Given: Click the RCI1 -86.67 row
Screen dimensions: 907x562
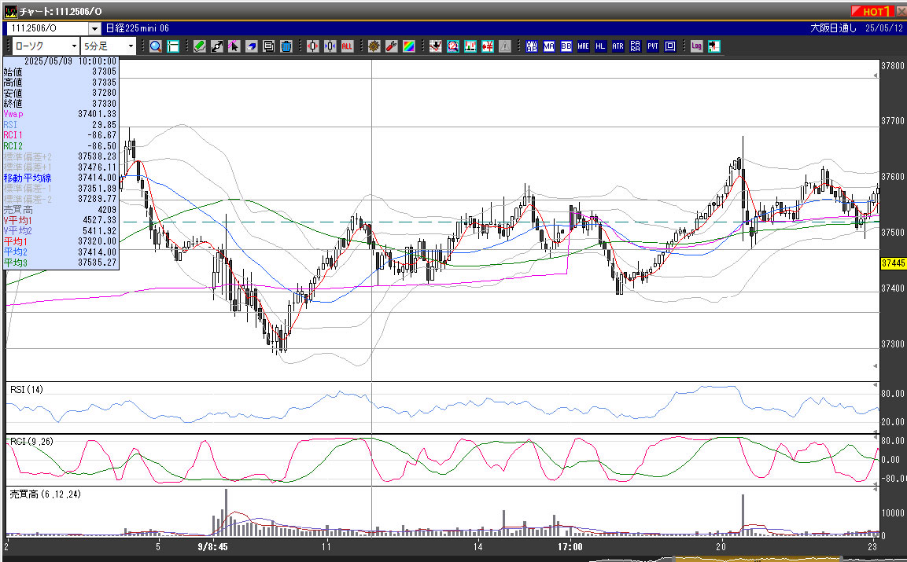Looking at the screenshot, I should click(60, 135).
